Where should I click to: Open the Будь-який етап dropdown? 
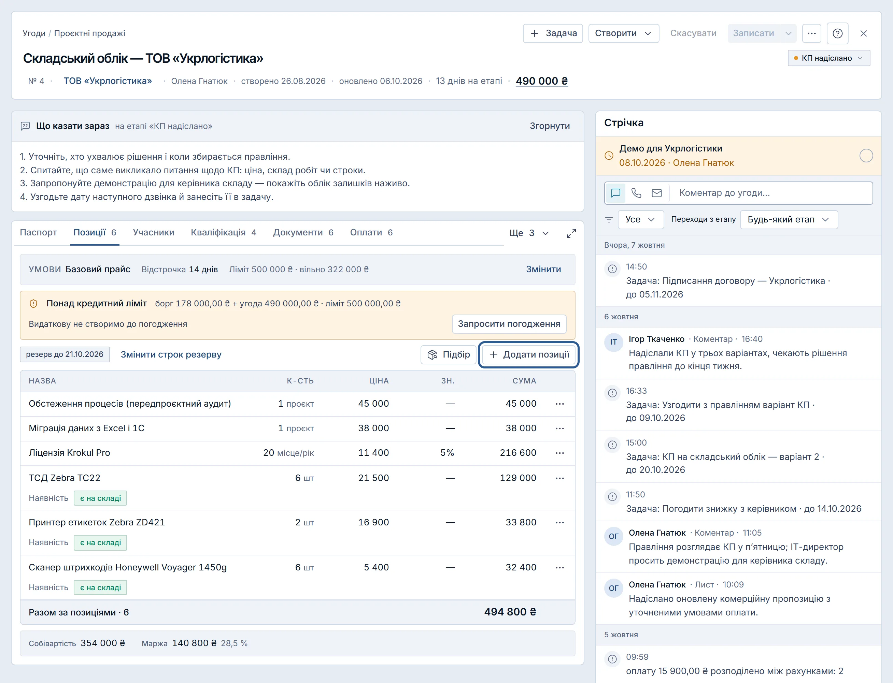pos(789,220)
